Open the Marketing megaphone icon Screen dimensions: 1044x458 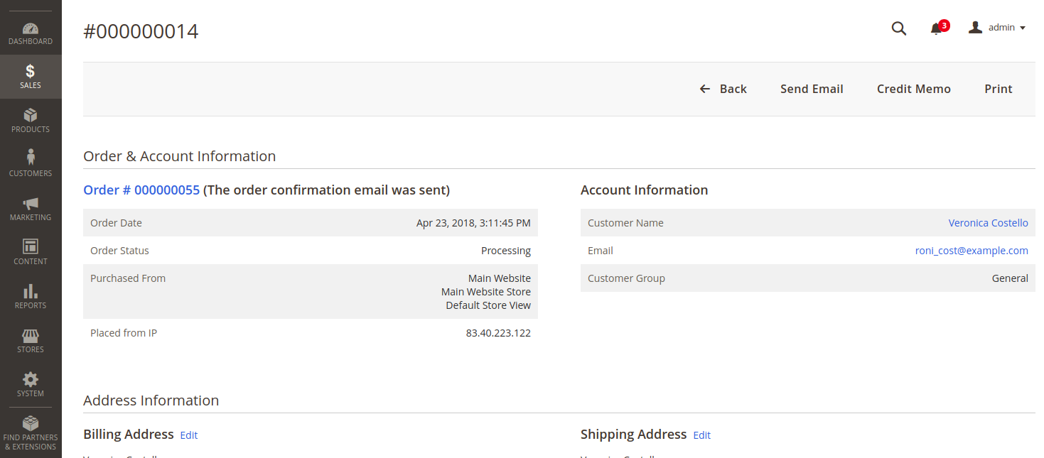coord(31,204)
